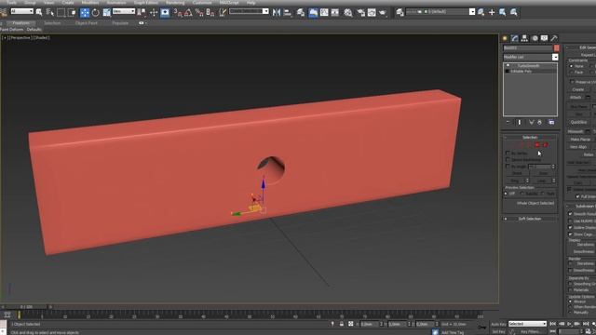Viewport: 596px width, 335px height.
Task: Click the timeline frame slider 0/100
Action: point(26,307)
